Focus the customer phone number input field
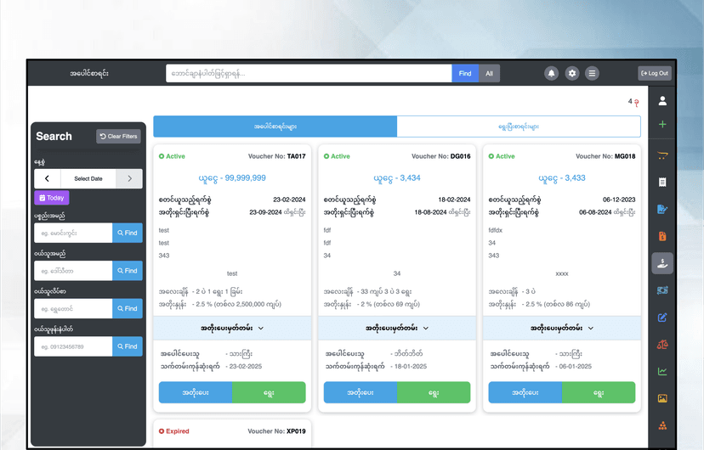This screenshot has width=704, height=450. tap(73, 346)
